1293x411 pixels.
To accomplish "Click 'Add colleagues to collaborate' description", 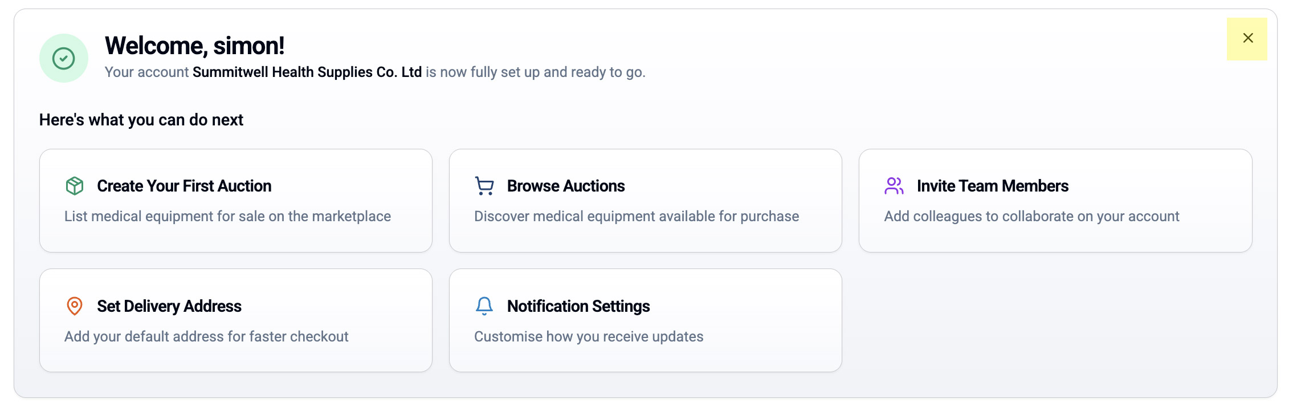I will [x=1031, y=217].
